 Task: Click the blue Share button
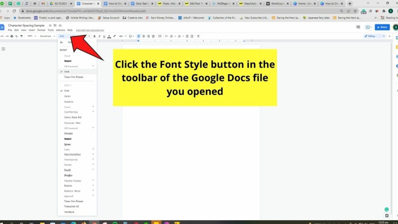[382, 27]
